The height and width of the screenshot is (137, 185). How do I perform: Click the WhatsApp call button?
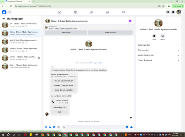60,108
